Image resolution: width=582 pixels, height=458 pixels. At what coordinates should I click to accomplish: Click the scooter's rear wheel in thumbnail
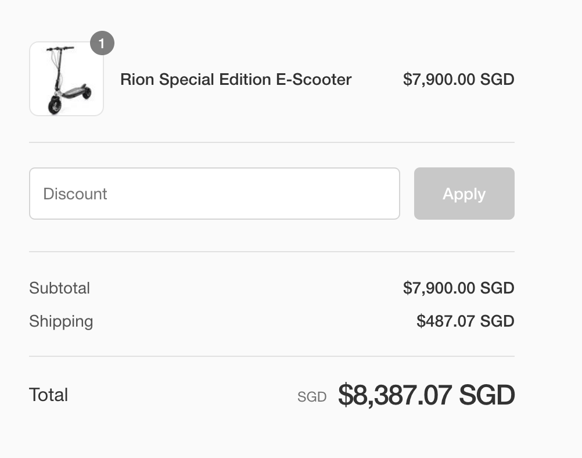(x=87, y=92)
